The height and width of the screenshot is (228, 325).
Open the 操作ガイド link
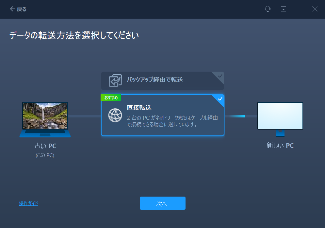coord(29,203)
